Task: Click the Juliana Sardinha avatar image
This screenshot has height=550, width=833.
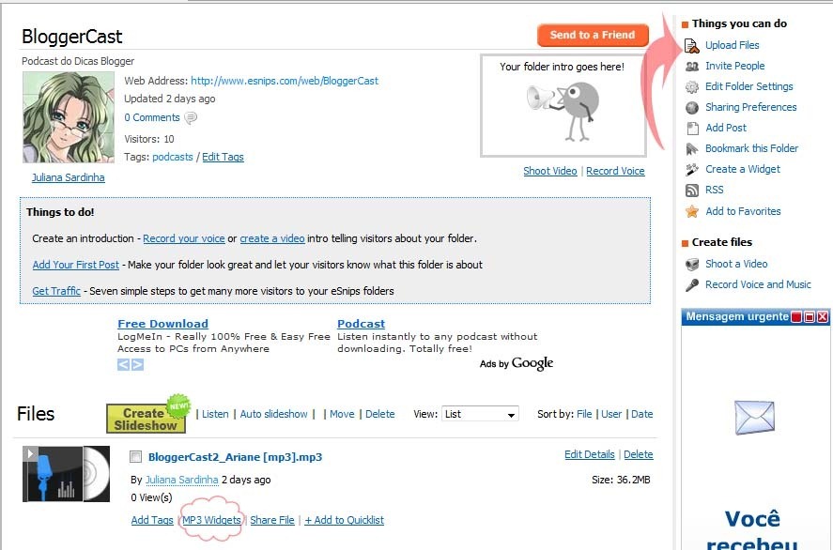Action: pos(68,117)
